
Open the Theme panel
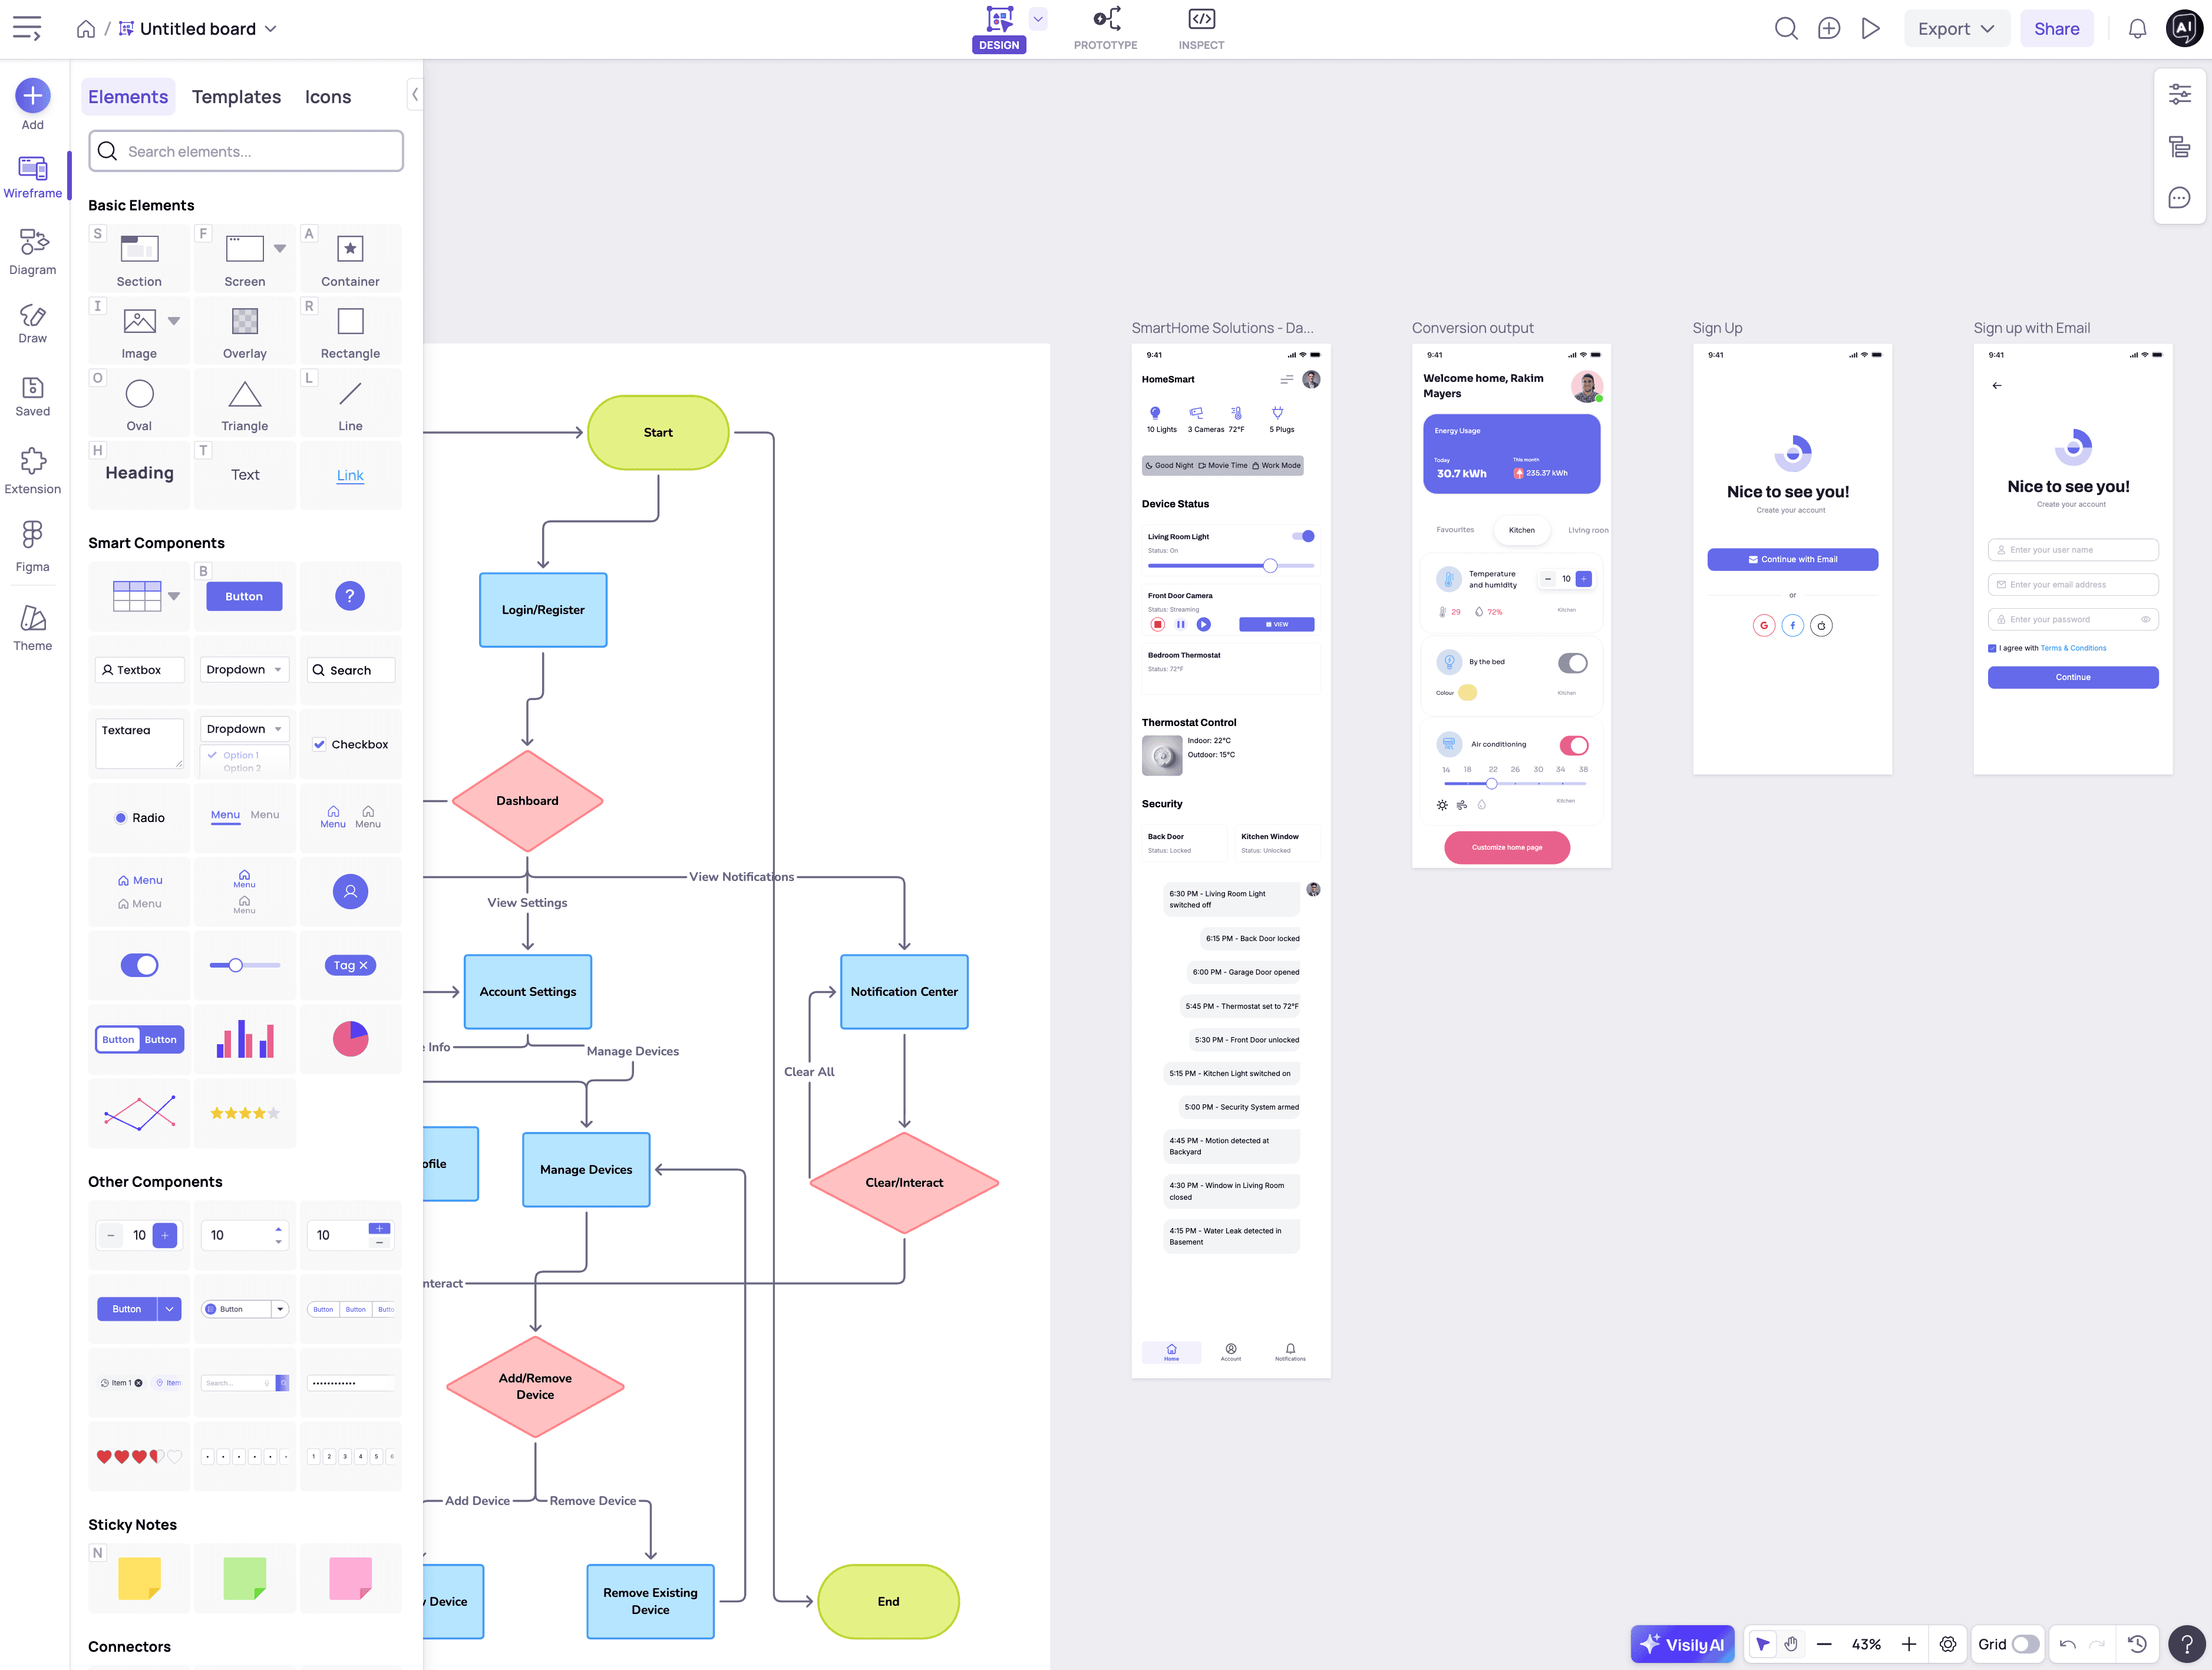tap(32, 628)
